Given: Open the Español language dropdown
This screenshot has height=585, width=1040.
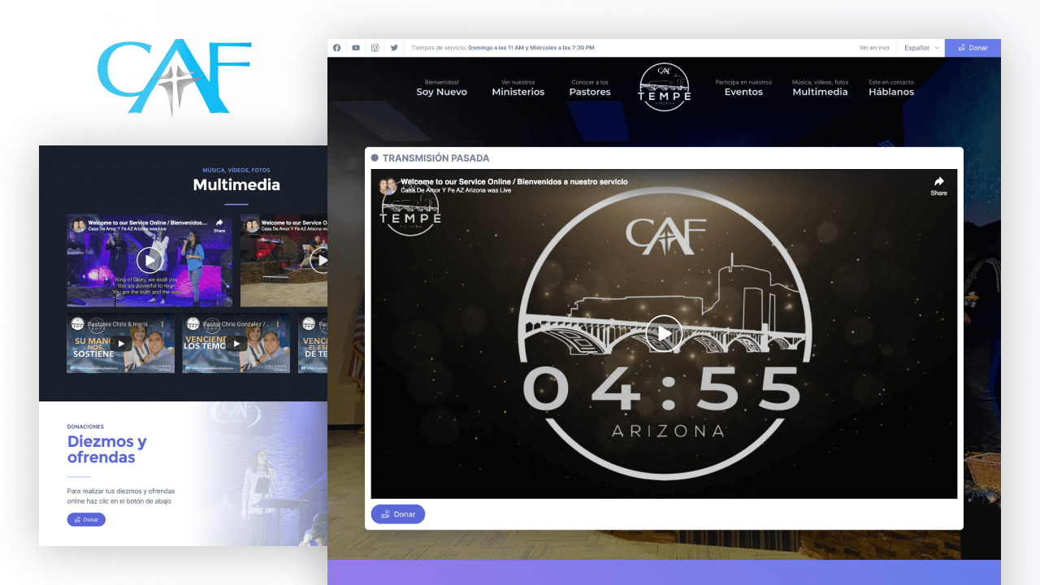Looking at the screenshot, I should (920, 47).
